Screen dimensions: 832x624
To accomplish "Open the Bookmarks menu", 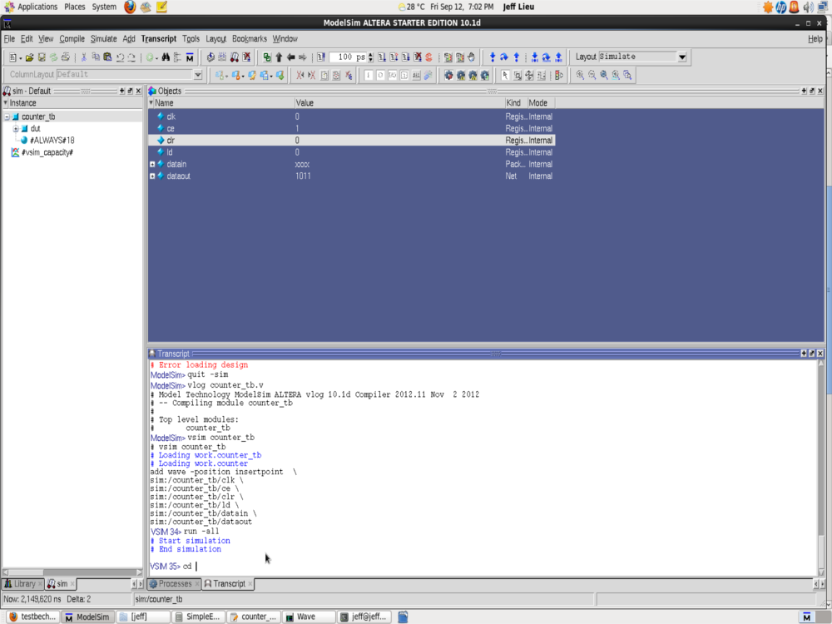I will click(x=250, y=39).
